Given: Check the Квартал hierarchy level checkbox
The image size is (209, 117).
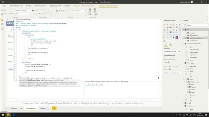Looking at the screenshot, I should coord(188,87).
